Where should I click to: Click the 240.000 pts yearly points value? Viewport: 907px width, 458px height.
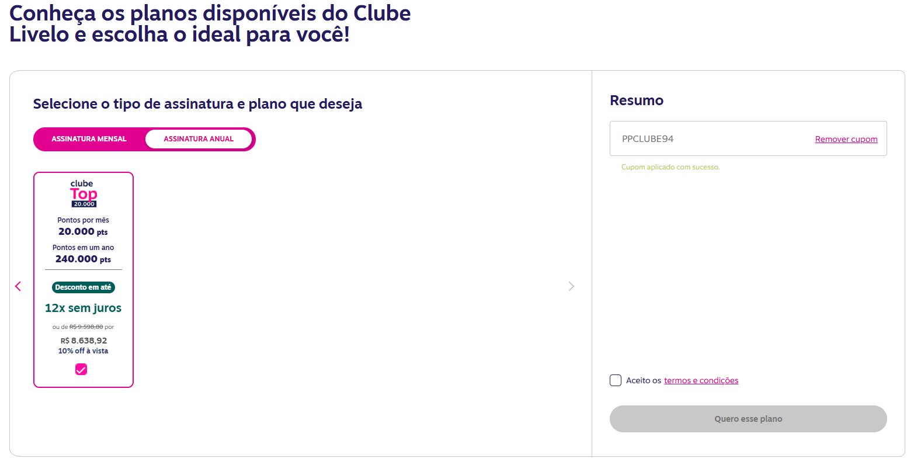point(84,259)
